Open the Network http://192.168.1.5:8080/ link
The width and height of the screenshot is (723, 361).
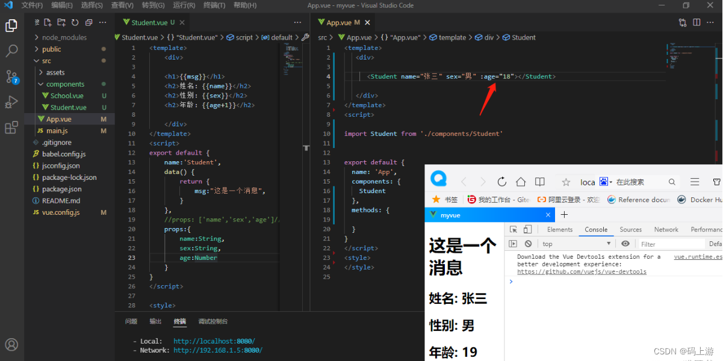point(218,350)
